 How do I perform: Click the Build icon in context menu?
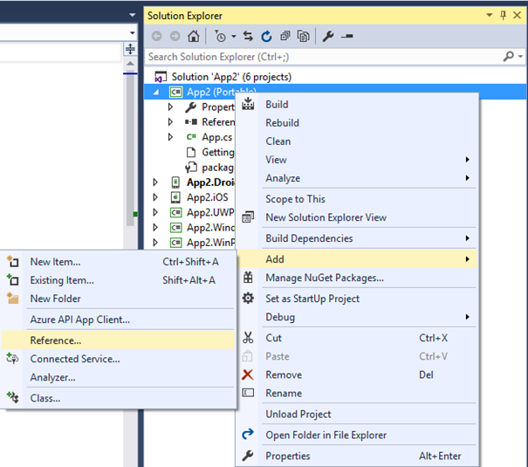click(x=248, y=104)
